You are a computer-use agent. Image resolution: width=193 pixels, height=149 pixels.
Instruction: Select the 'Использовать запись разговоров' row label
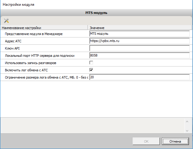pyautogui.click(x=31, y=63)
